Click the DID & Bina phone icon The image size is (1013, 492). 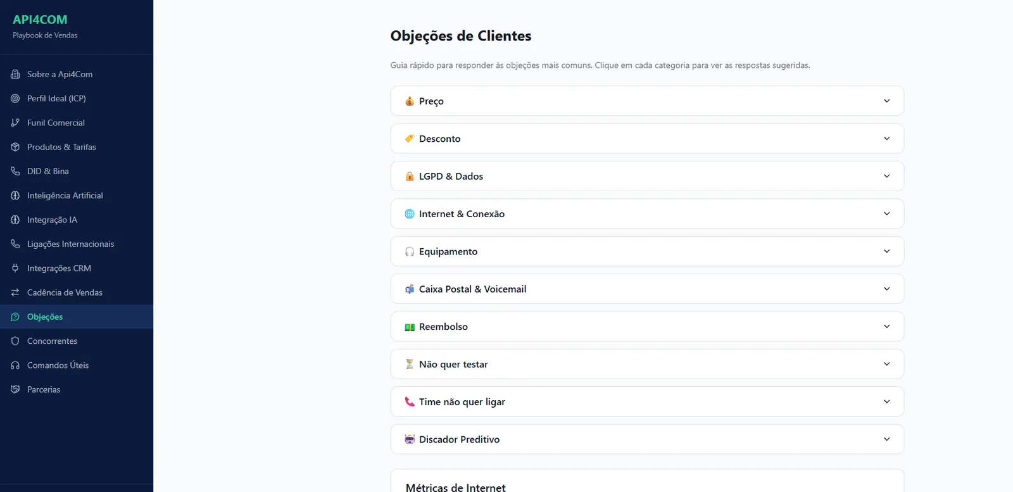15,171
